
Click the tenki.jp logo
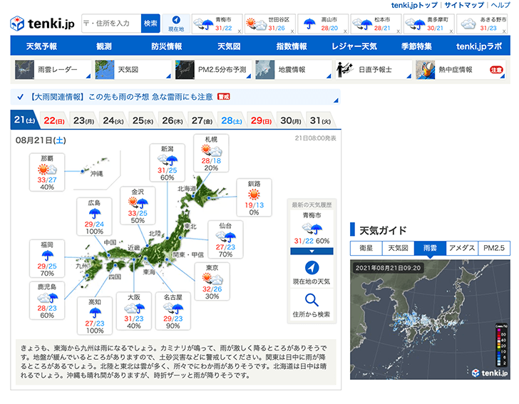43,24
